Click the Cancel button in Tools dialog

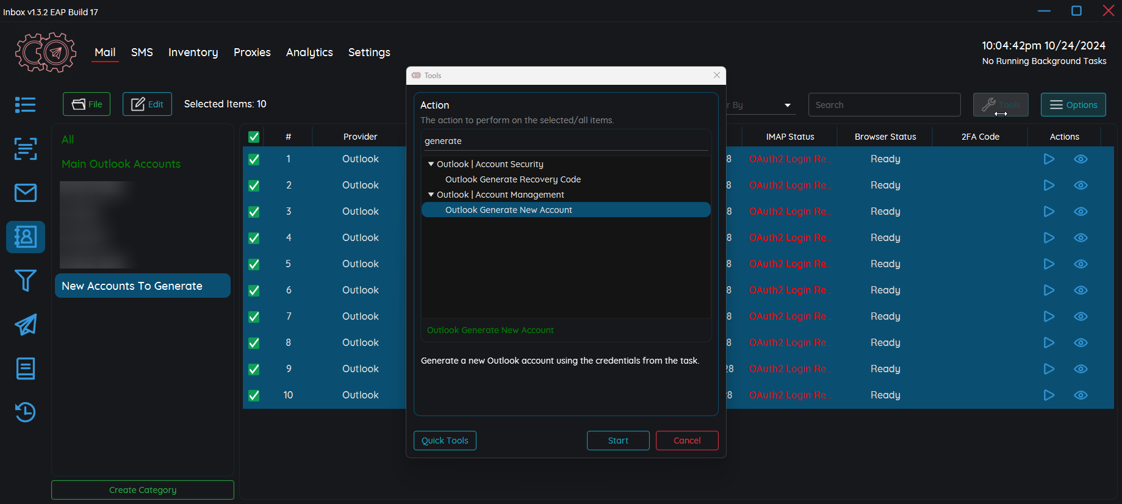point(687,441)
